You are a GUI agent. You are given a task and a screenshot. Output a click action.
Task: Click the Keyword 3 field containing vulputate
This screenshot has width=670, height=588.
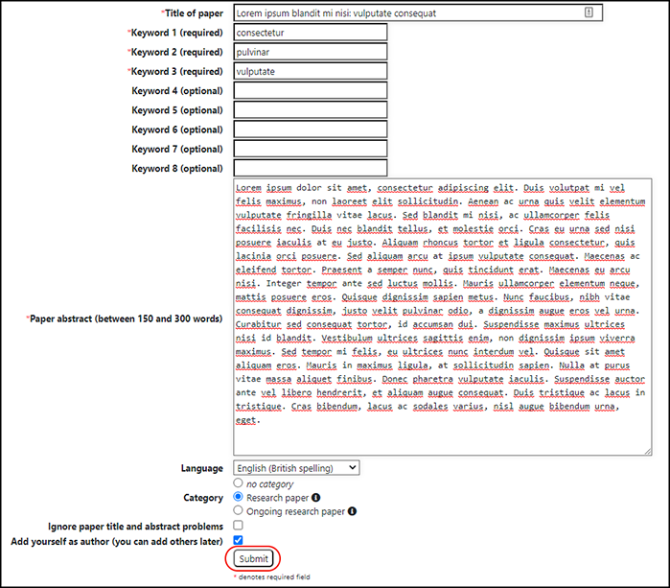point(311,71)
